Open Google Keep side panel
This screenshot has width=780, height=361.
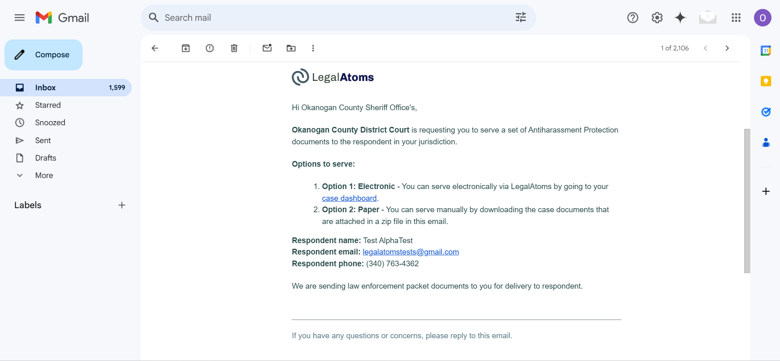(x=766, y=81)
